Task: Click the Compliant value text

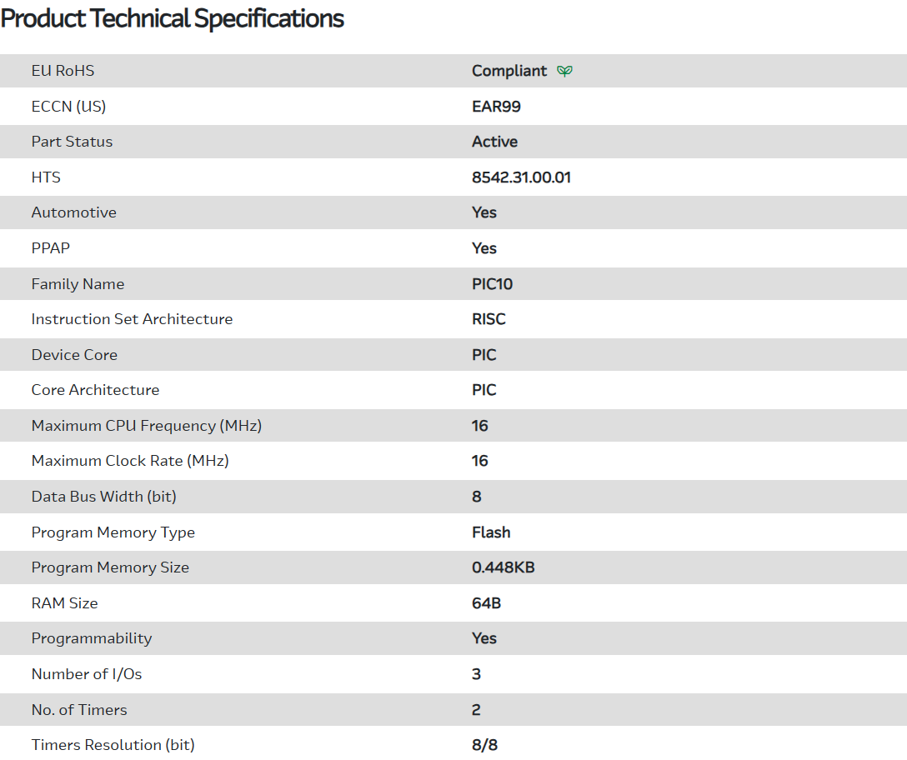Action: [509, 71]
